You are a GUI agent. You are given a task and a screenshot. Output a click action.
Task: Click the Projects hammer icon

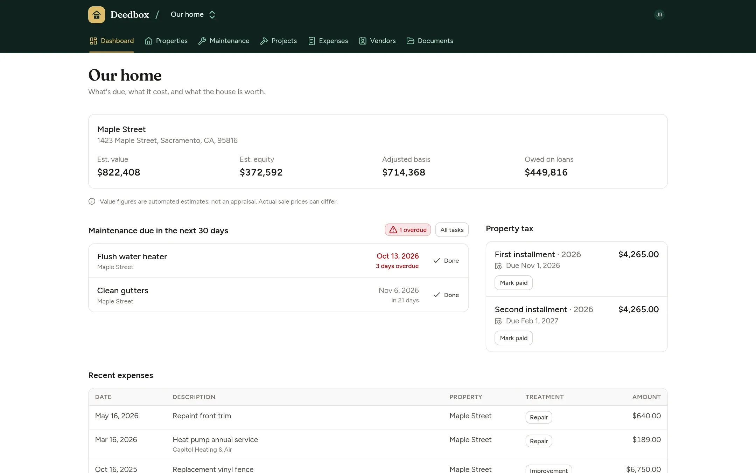pos(264,41)
